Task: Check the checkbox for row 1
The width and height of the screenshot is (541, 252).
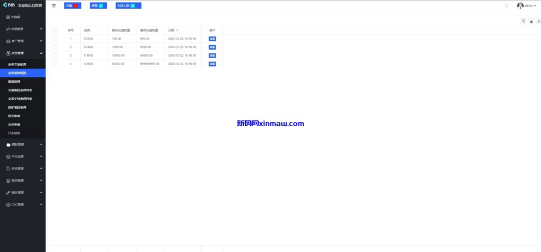Action: click(x=54, y=39)
